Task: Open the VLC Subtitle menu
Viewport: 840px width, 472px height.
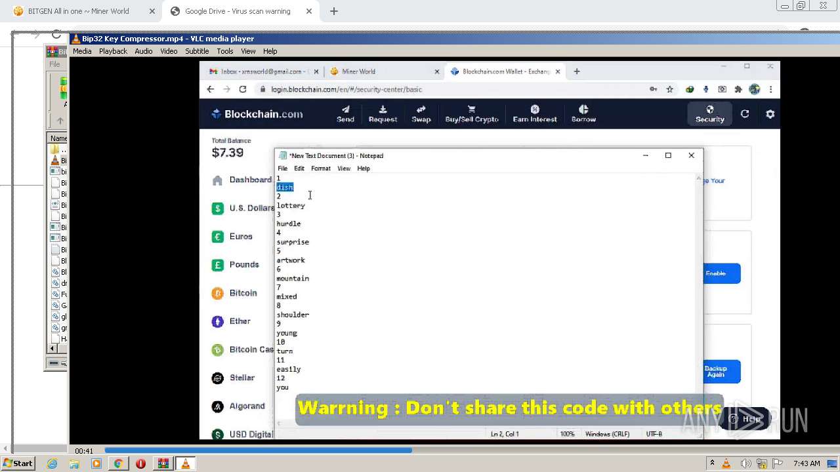Action: click(x=197, y=51)
